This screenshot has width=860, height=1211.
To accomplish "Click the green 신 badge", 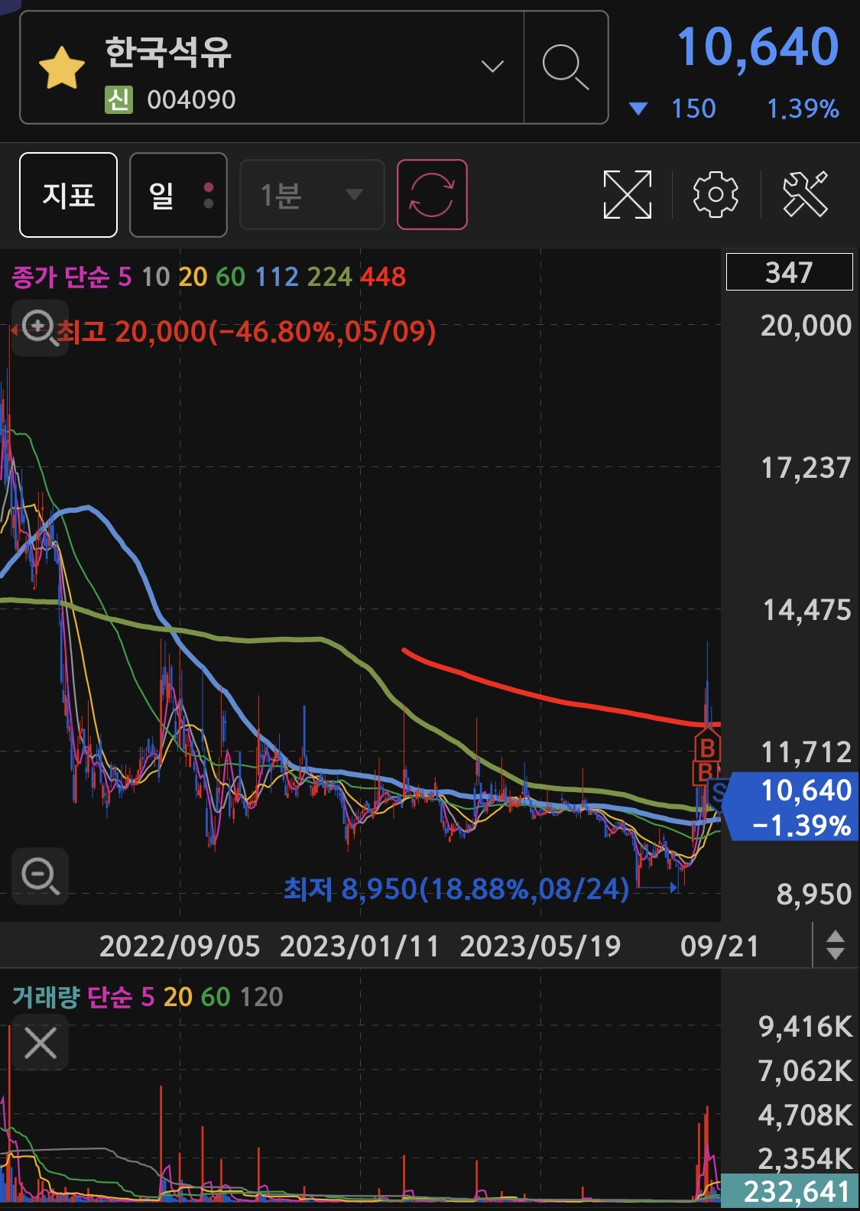I will coord(118,99).
